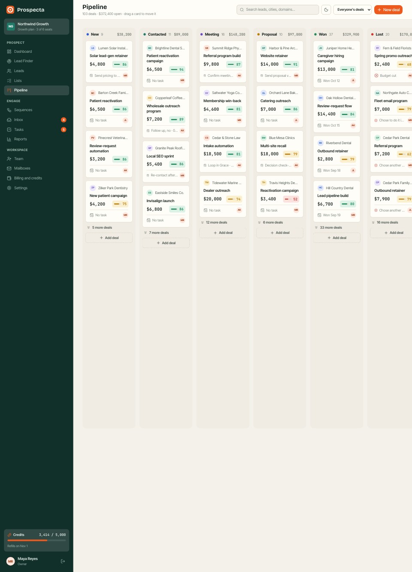Click AK owner badge on Pinecrest Veterinary
Viewport: 412px width, 572px height.
(x=125, y=170)
